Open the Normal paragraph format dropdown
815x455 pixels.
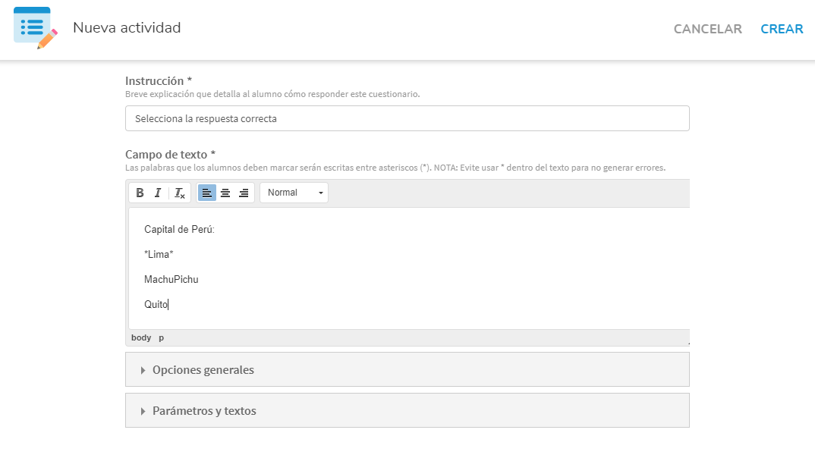(x=294, y=193)
